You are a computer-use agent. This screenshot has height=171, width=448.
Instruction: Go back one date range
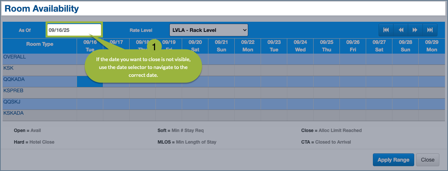pyautogui.click(x=401, y=30)
